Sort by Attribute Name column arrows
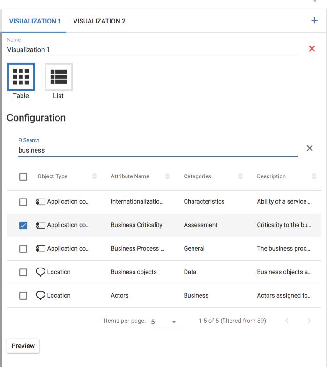 (x=167, y=176)
